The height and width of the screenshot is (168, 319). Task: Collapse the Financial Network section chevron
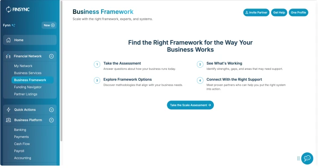(51, 56)
